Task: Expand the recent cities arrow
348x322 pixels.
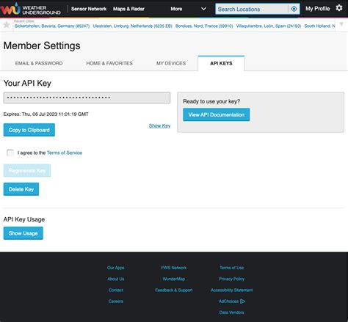Action: point(341,24)
